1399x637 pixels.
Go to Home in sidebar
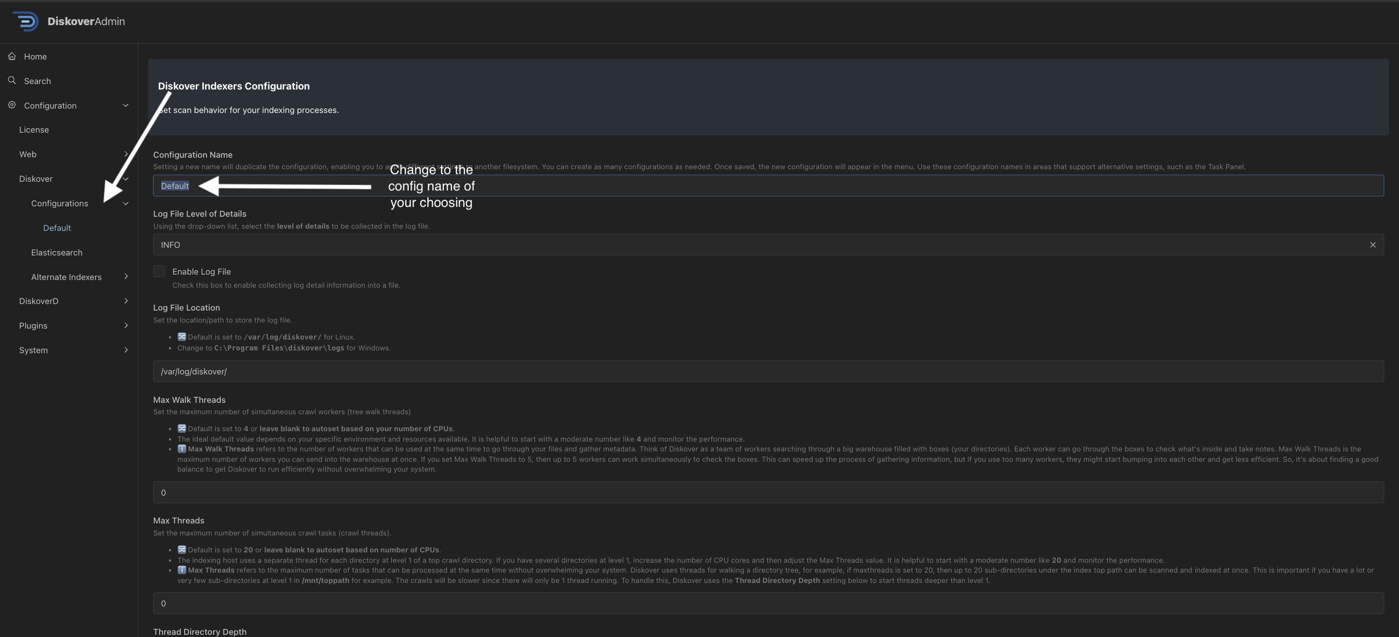tap(35, 56)
